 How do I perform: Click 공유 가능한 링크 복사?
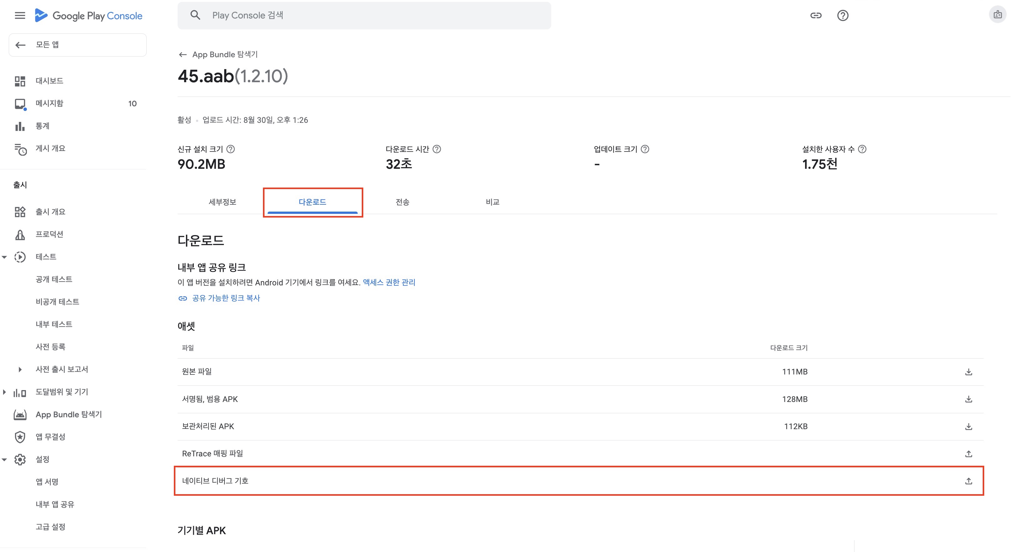[225, 298]
